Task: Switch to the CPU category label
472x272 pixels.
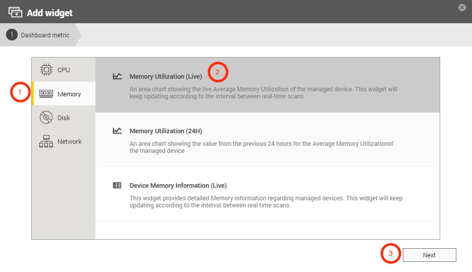Action: point(64,70)
